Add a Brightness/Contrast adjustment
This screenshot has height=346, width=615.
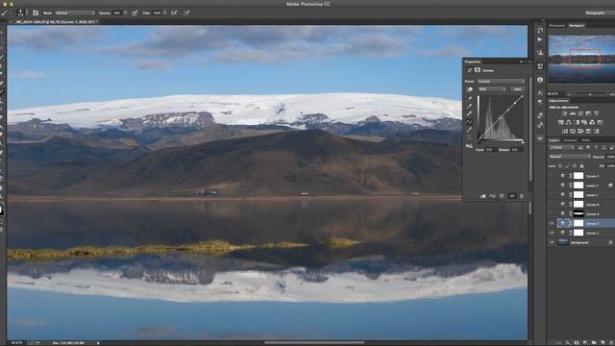click(564, 113)
